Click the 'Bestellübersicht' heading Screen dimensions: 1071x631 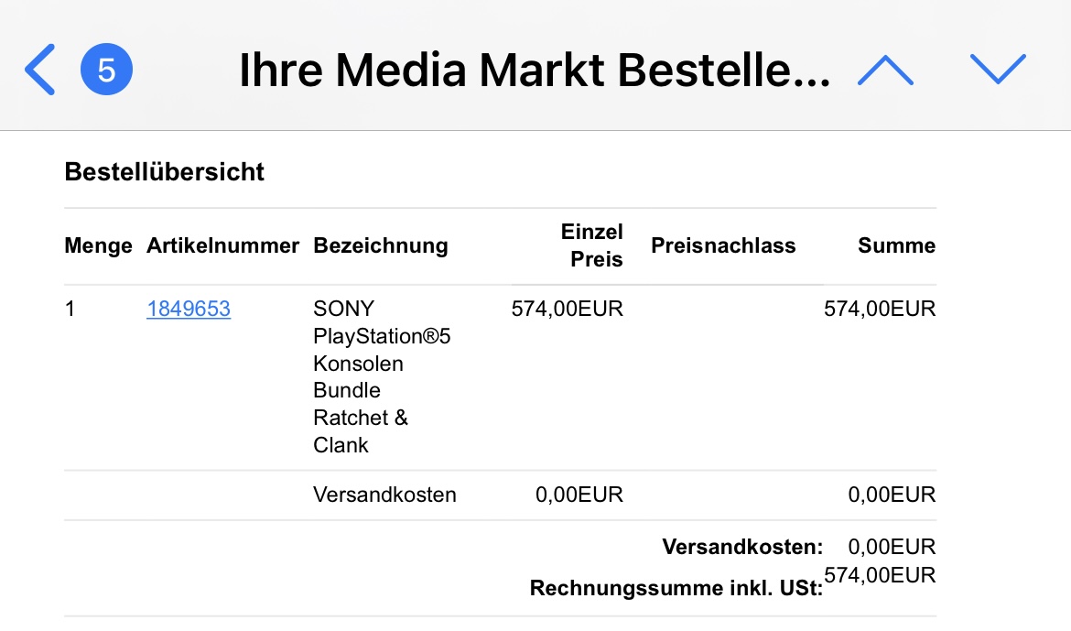[x=164, y=171]
